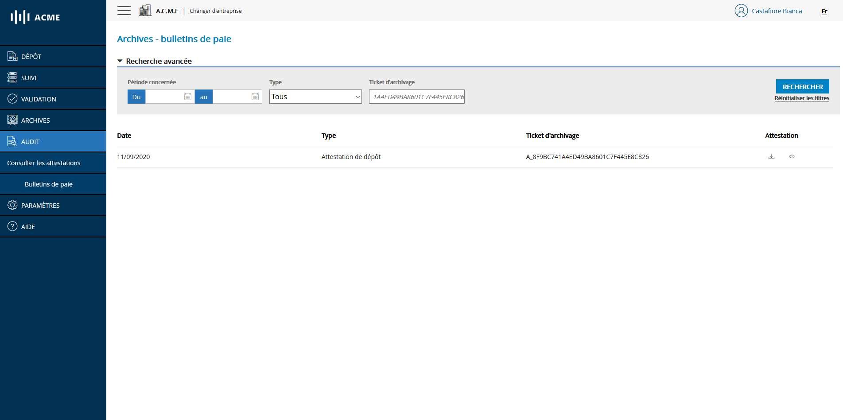Click the Changer d'entreprise link

216,11
